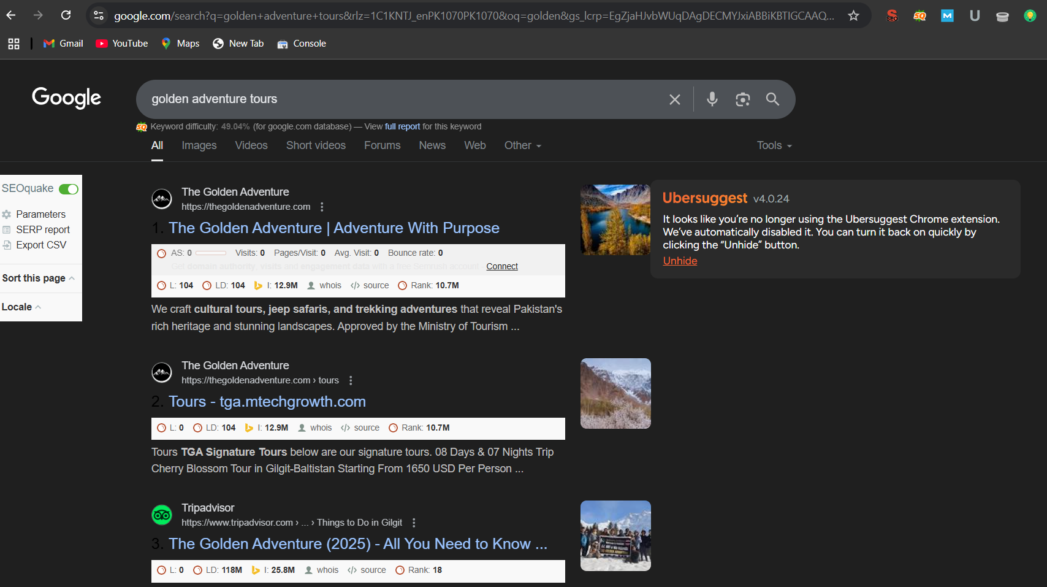
Task: Switch to the Images tab
Action: tap(199, 145)
